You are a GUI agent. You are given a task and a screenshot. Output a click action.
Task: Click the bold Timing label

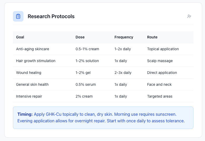pyautogui.click(x=25, y=114)
